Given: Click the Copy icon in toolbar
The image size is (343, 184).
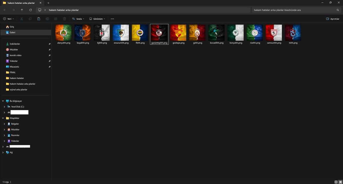Looking at the screenshot, I should tap(30, 19).
